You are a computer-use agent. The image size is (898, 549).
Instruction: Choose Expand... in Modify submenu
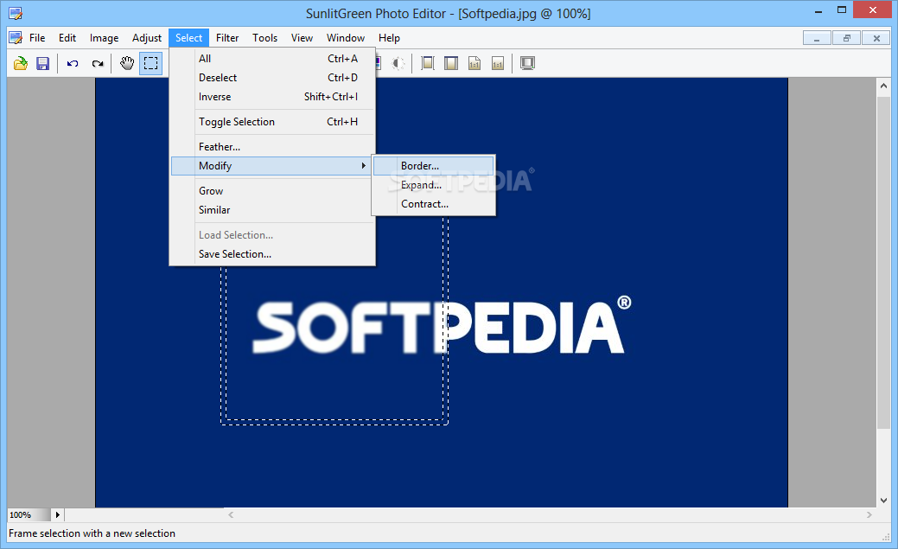pos(434,185)
